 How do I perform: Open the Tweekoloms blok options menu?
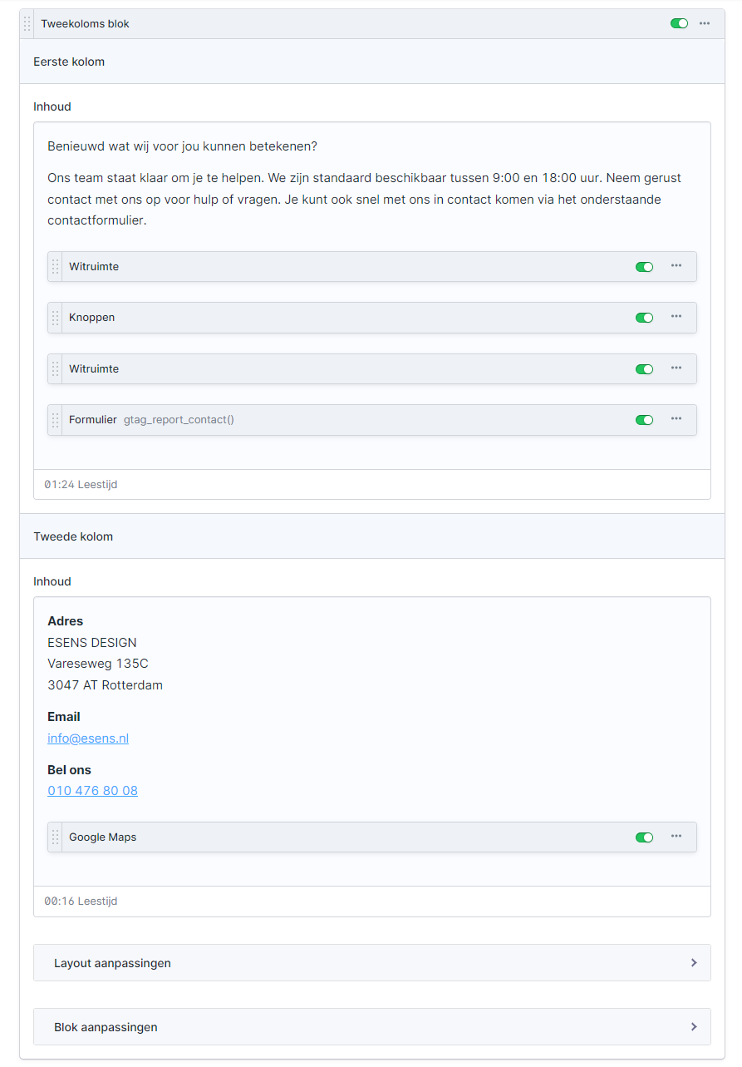click(705, 23)
